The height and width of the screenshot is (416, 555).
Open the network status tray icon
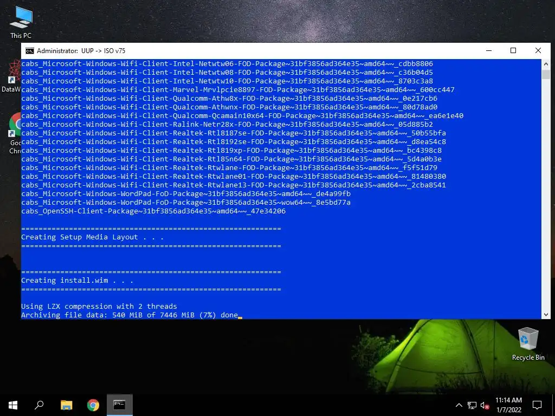coord(472,405)
